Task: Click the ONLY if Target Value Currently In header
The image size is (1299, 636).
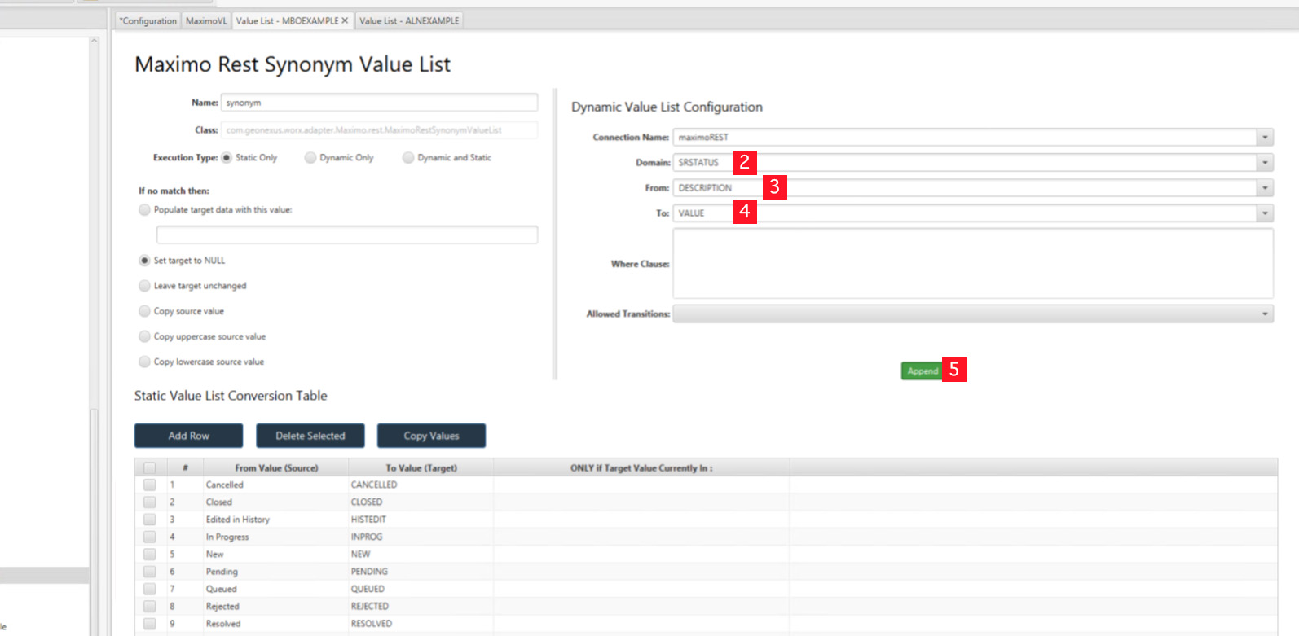Action: (x=641, y=468)
